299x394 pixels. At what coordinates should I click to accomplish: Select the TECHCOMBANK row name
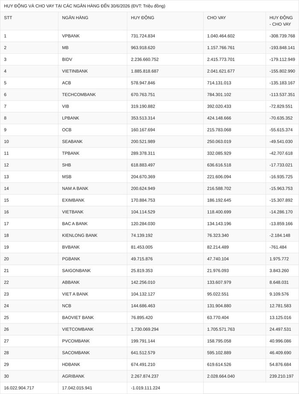coord(79,95)
